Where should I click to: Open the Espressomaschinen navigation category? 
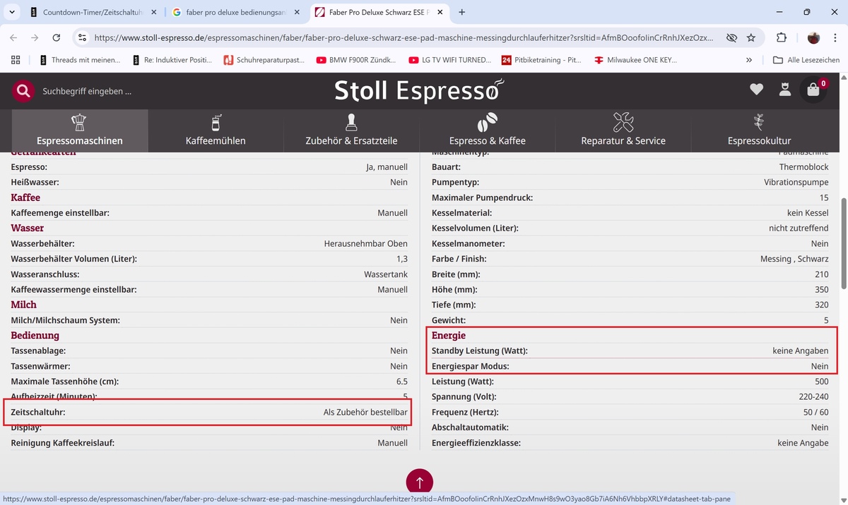coord(80,131)
